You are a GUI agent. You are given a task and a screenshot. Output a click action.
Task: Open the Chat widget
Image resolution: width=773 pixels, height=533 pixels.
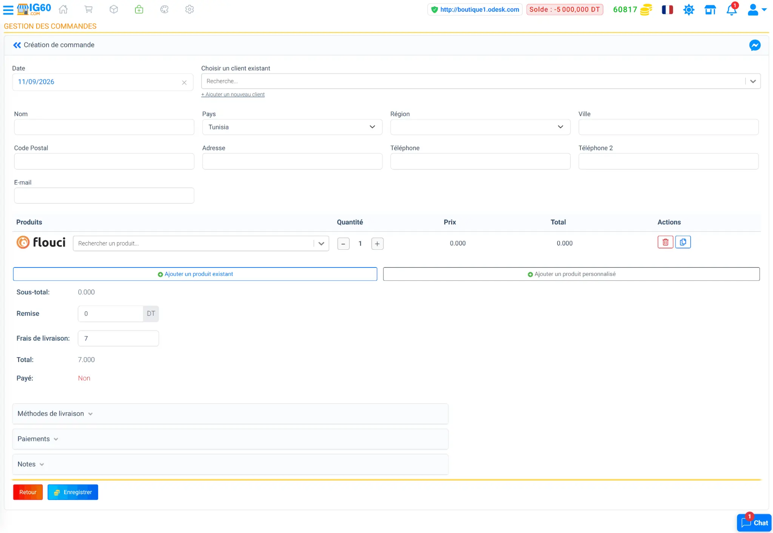pos(754,523)
